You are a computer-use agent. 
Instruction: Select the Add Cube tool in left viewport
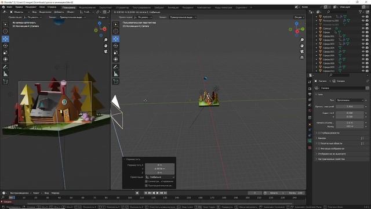click(5, 81)
